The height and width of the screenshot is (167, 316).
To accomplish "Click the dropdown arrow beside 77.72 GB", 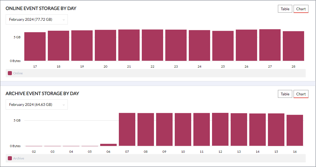I will coord(64,20).
